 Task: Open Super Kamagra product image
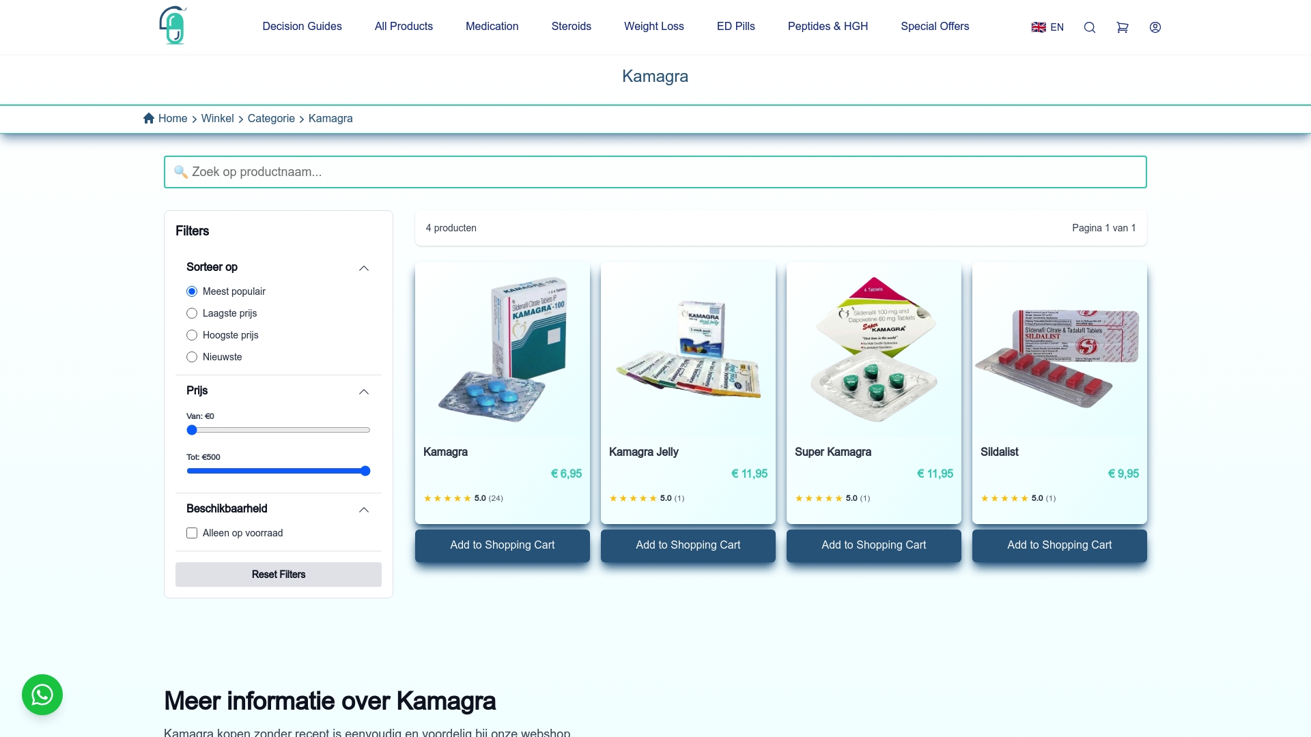[874, 349]
